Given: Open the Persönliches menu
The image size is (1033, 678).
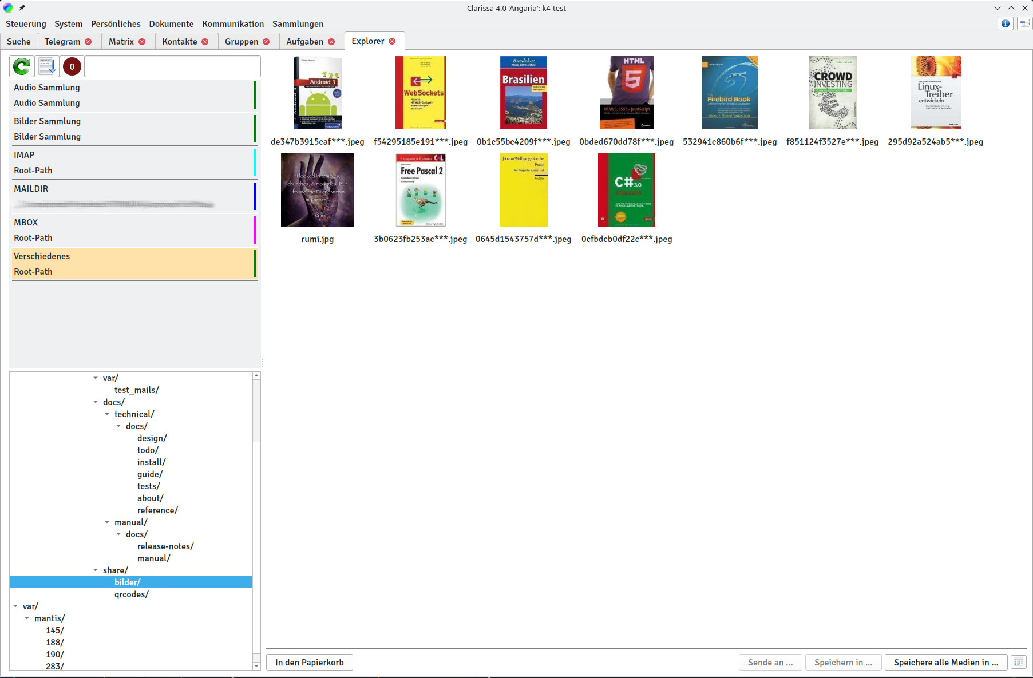Looking at the screenshot, I should [x=116, y=24].
